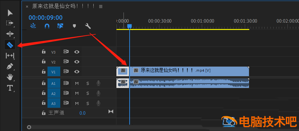Image resolution: width=299 pixels, height=131 pixels.
Task: Click fx badge on long audio clip
Action: [136, 82]
